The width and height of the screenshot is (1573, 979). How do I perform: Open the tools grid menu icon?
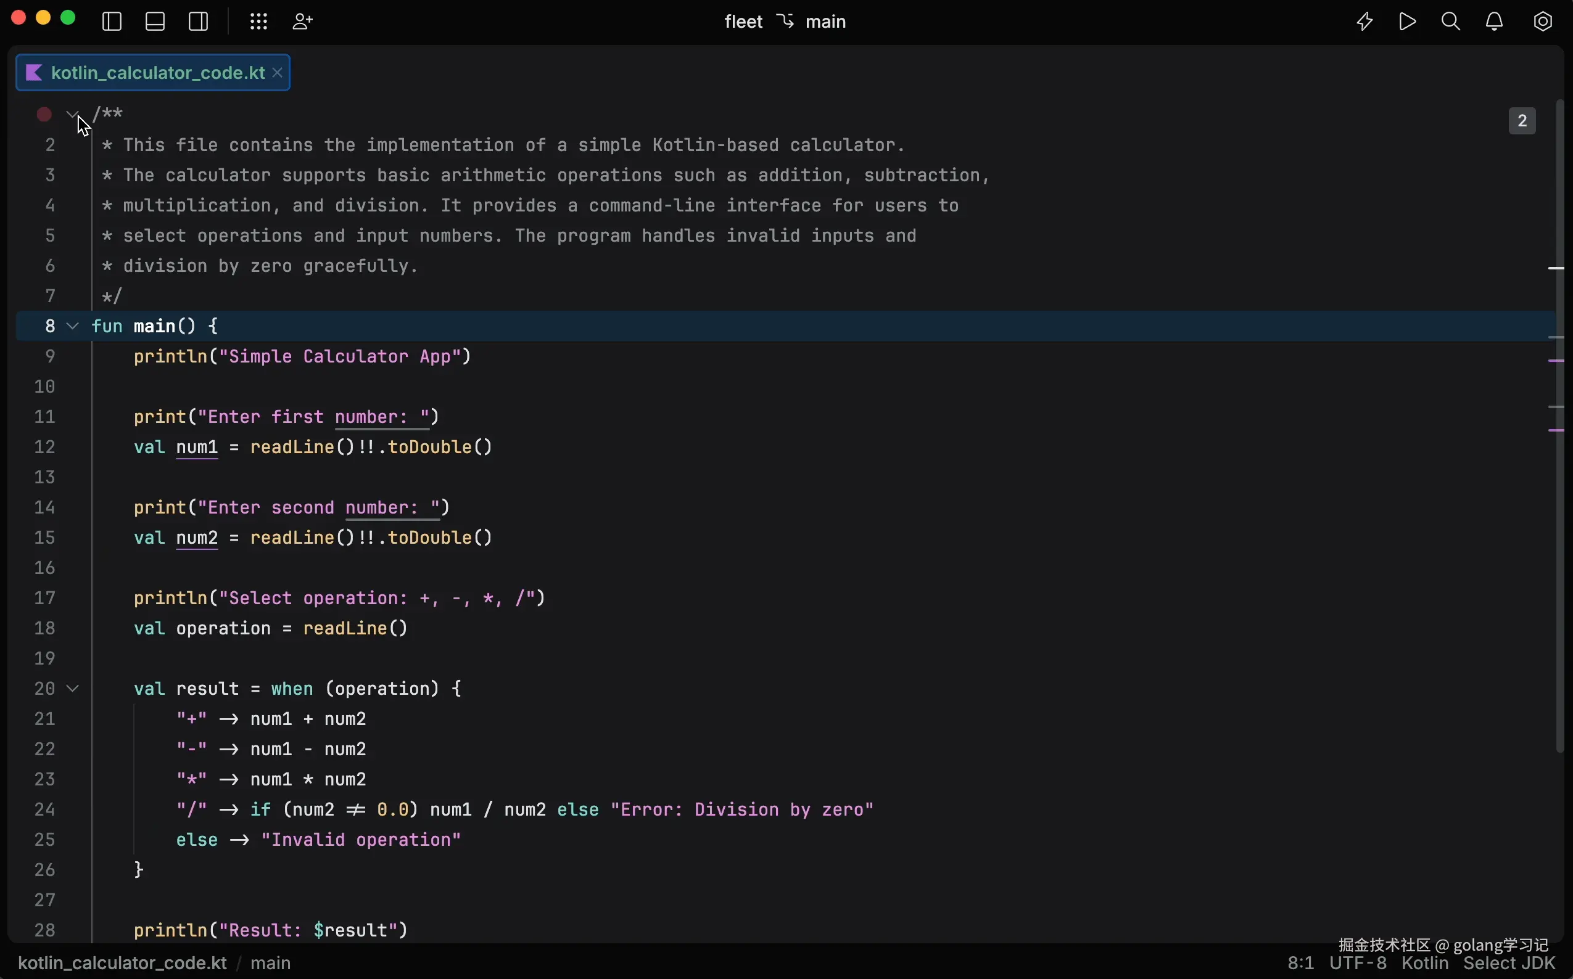(258, 22)
